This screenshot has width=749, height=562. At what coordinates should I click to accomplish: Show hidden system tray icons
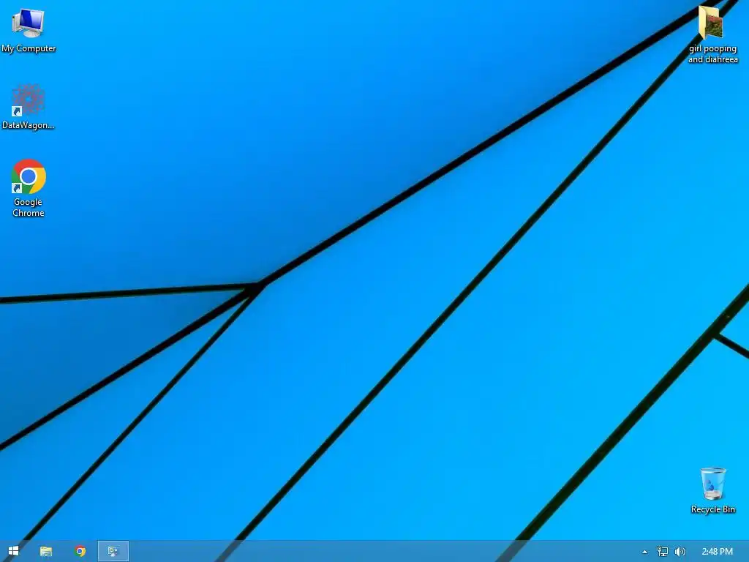pos(645,552)
